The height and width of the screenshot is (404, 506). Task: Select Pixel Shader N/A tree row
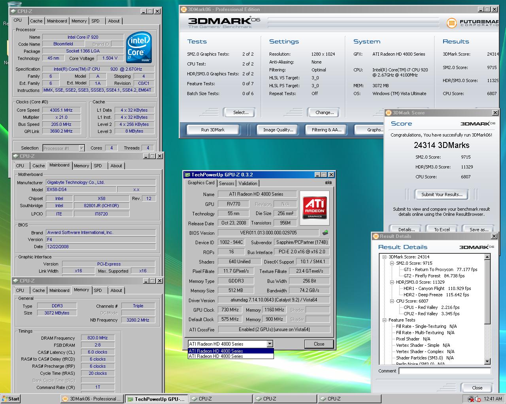coord(413,339)
